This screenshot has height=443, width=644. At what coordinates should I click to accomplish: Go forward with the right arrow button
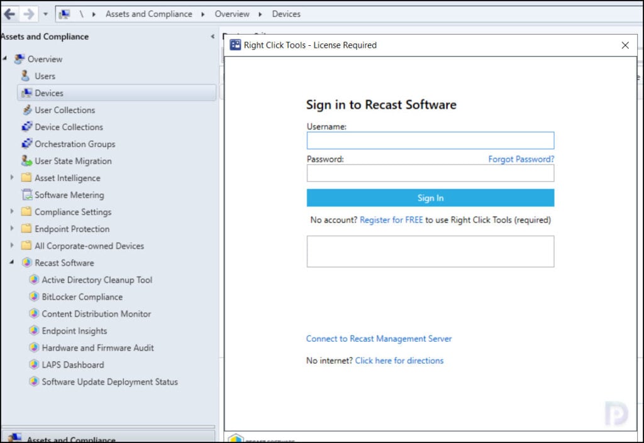[29, 14]
